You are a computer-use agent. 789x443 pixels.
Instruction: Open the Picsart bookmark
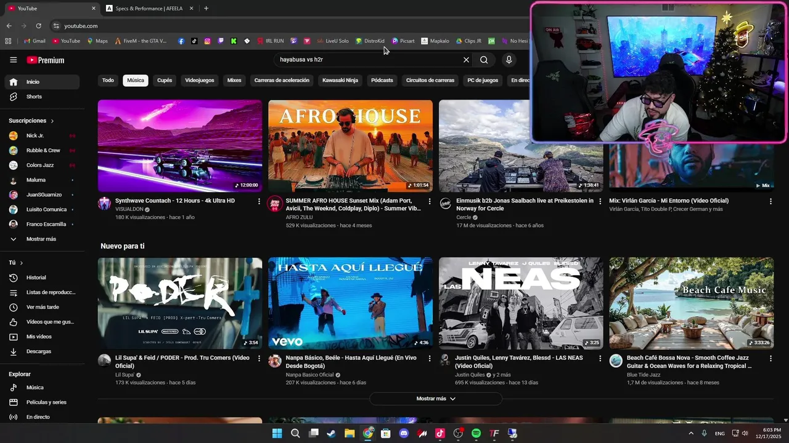pos(403,41)
